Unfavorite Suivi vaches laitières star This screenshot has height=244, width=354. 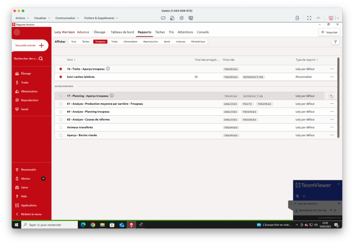coord(61,77)
